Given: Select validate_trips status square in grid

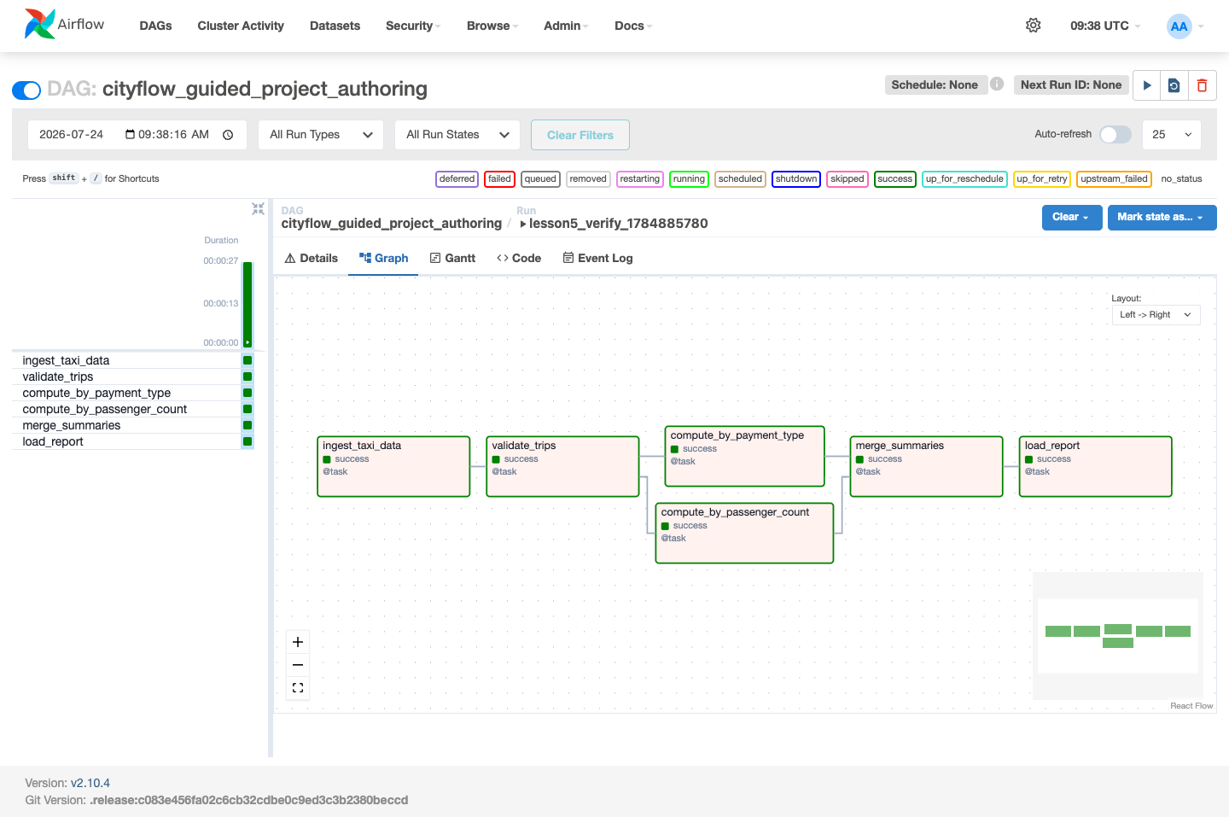Looking at the screenshot, I should 248,376.
